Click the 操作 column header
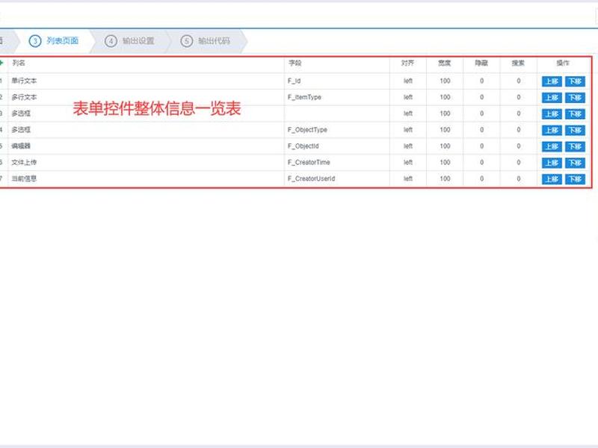The image size is (598, 448). [x=563, y=63]
